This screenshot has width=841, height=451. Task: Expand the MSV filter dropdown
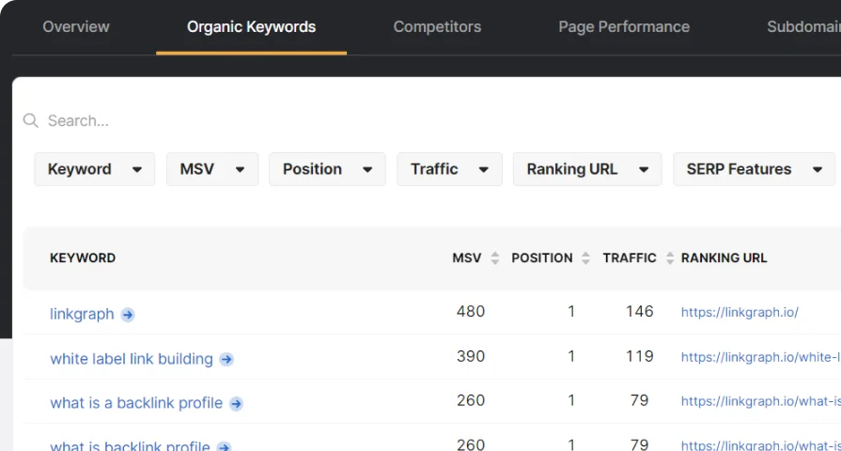coord(212,169)
